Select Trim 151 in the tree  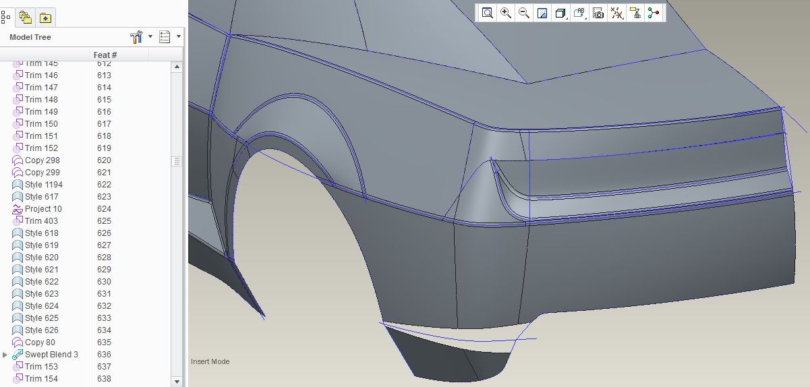[x=41, y=136]
